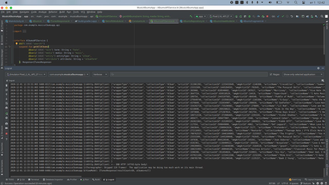Click the Make Project hammer icon
The height and width of the screenshot is (185, 329).
tap(191, 16)
